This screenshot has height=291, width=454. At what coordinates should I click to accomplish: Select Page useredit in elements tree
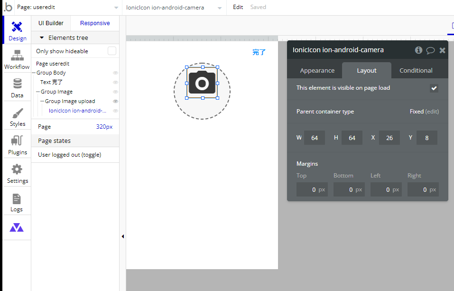(x=53, y=64)
